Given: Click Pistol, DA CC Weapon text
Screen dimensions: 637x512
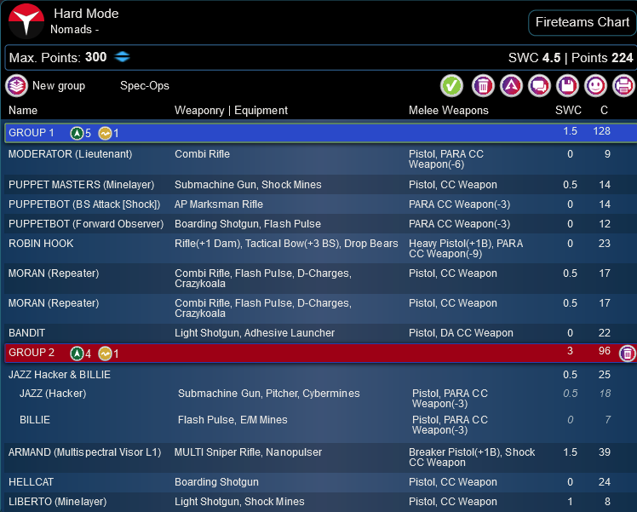Looking at the screenshot, I should [461, 333].
